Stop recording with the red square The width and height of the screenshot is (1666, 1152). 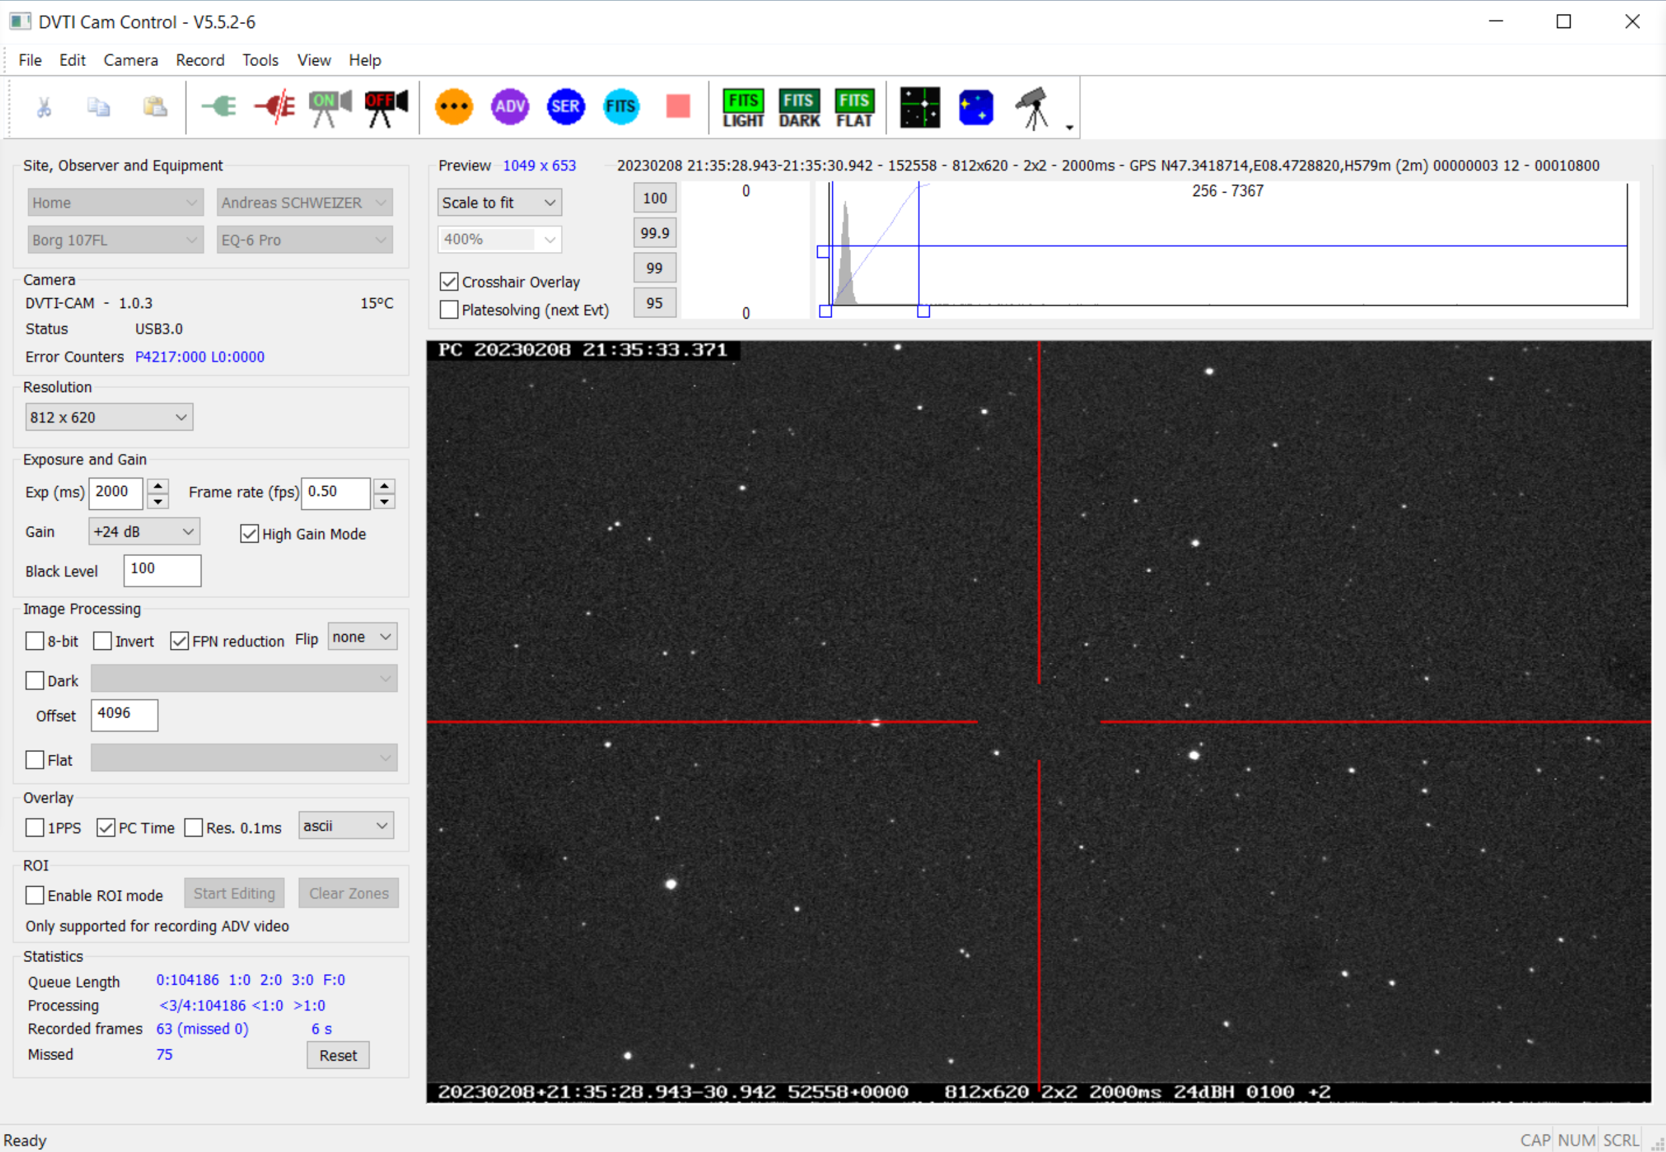coord(678,107)
